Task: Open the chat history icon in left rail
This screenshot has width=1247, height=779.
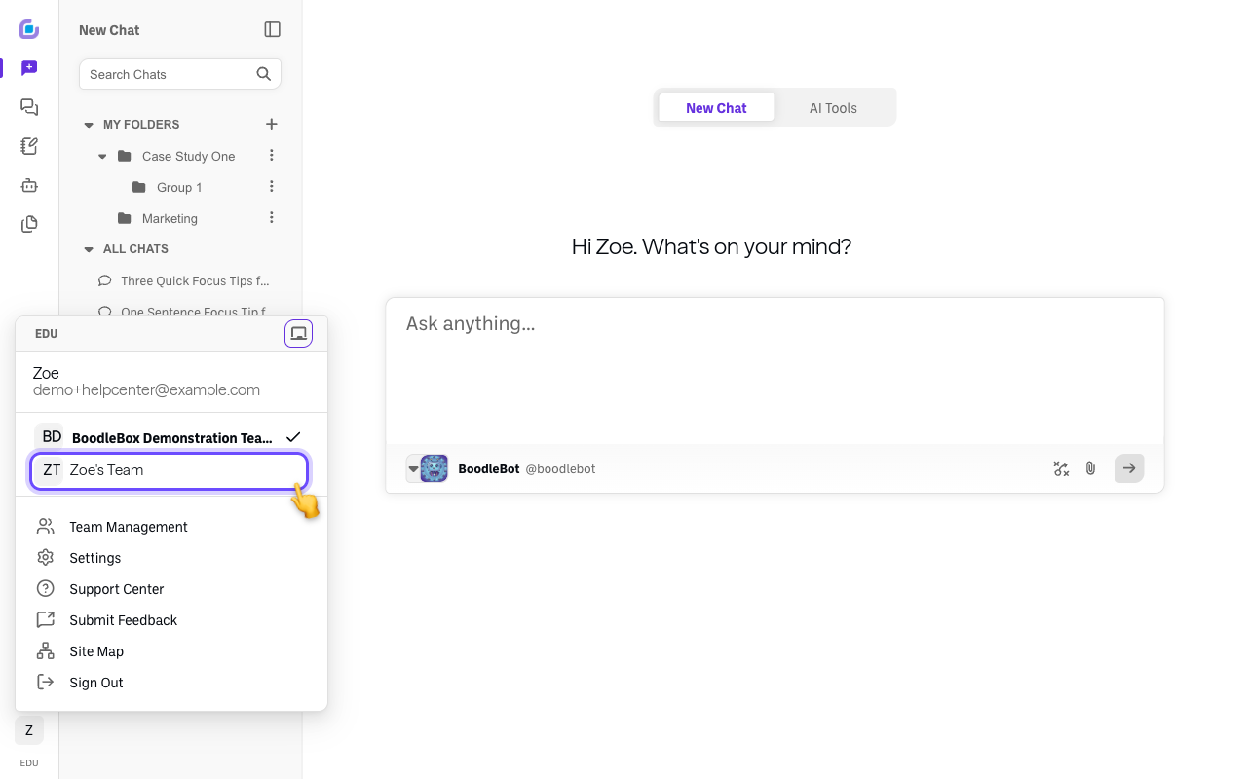Action: point(29,107)
